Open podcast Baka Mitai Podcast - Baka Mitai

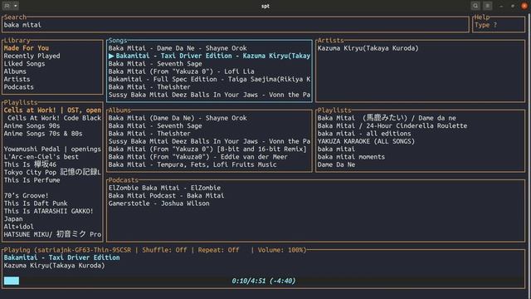point(166,196)
